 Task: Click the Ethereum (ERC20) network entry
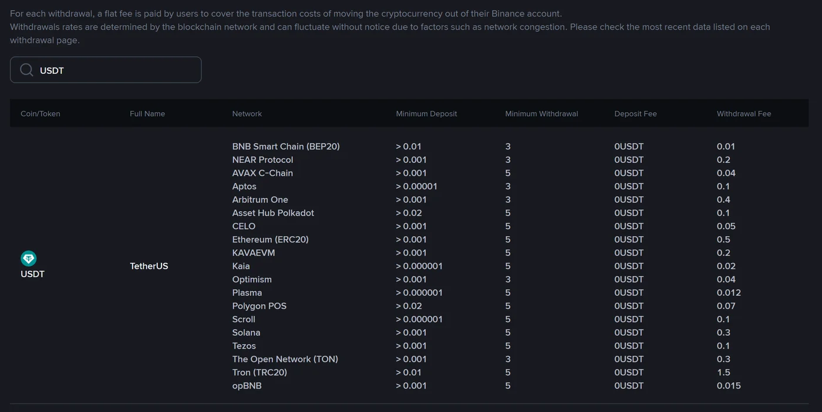tap(271, 240)
